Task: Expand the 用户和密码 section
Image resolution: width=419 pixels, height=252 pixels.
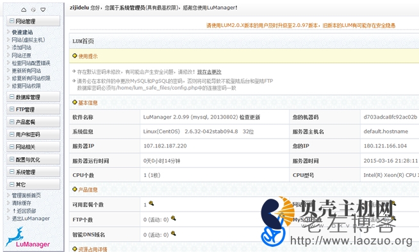Action: [x=33, y=134]
